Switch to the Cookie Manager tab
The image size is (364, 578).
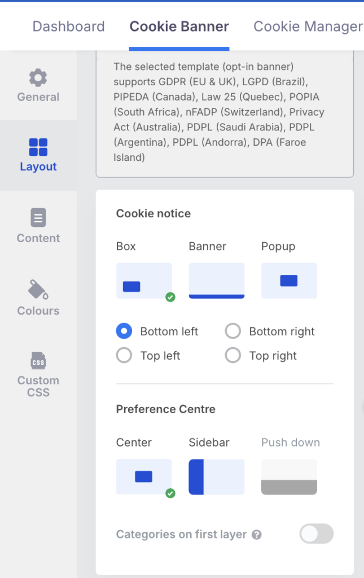[308, 27]
